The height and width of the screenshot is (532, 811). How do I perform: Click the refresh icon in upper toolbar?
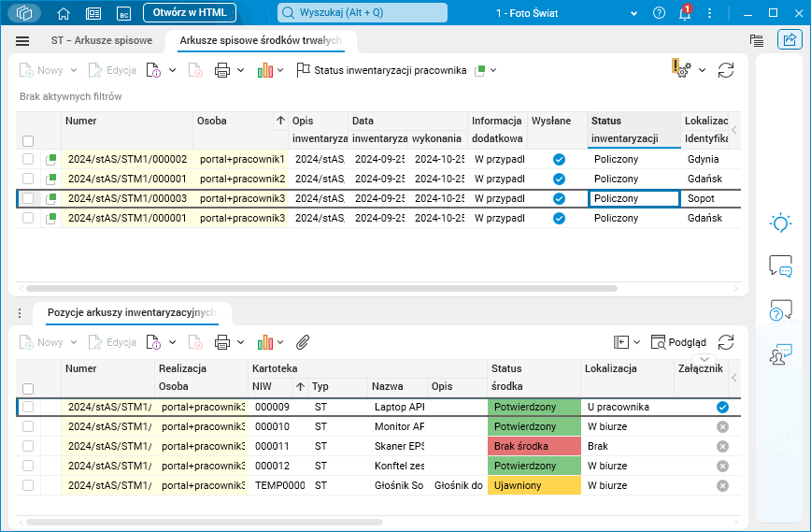[726, 70]
